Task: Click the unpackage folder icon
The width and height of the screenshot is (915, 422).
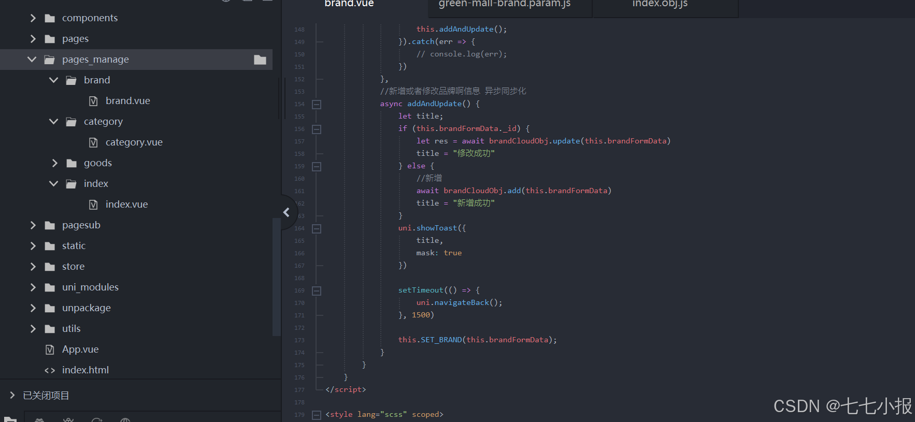Action: [x=50, y=308]
